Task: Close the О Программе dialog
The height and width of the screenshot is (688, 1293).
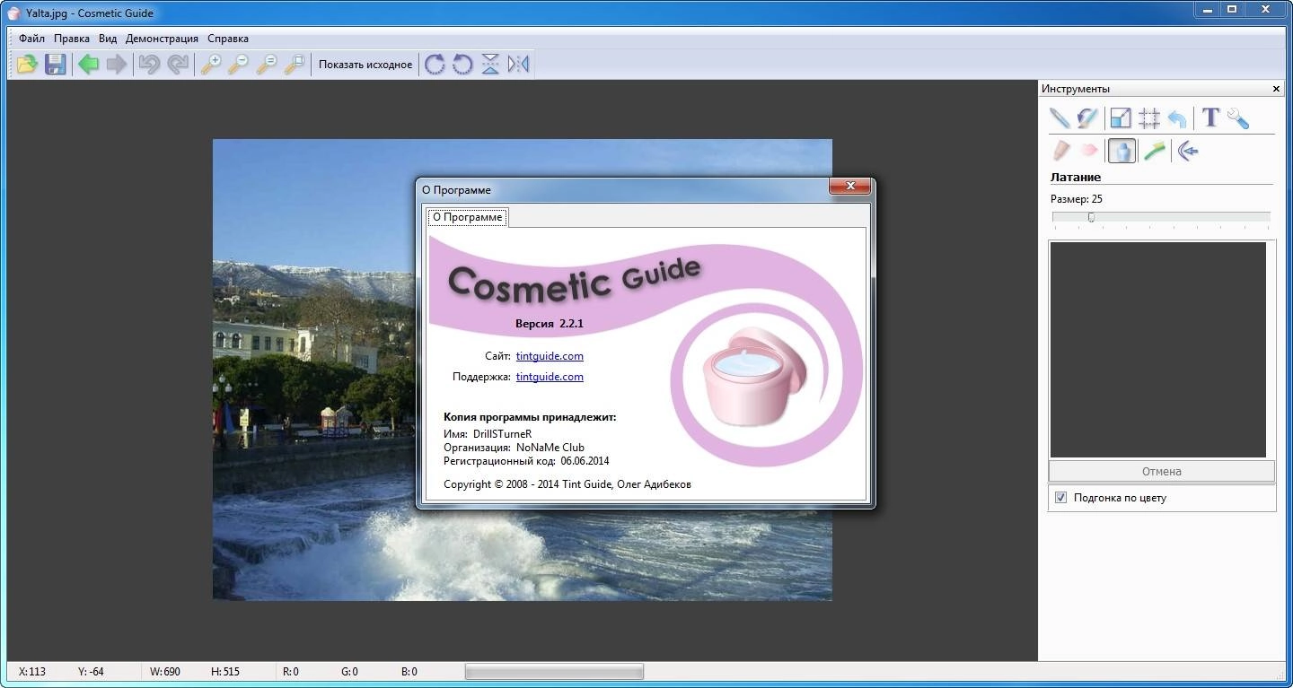Action: click(849, 186)
